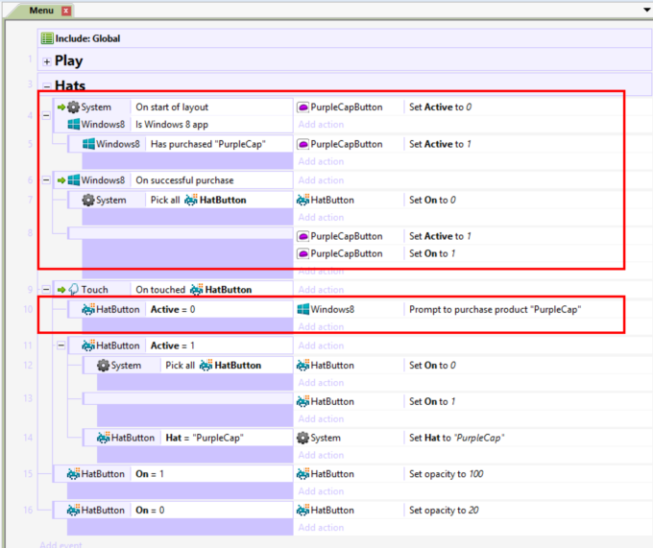Click the Include: Global spreadsheet icon

click(46, 38)
